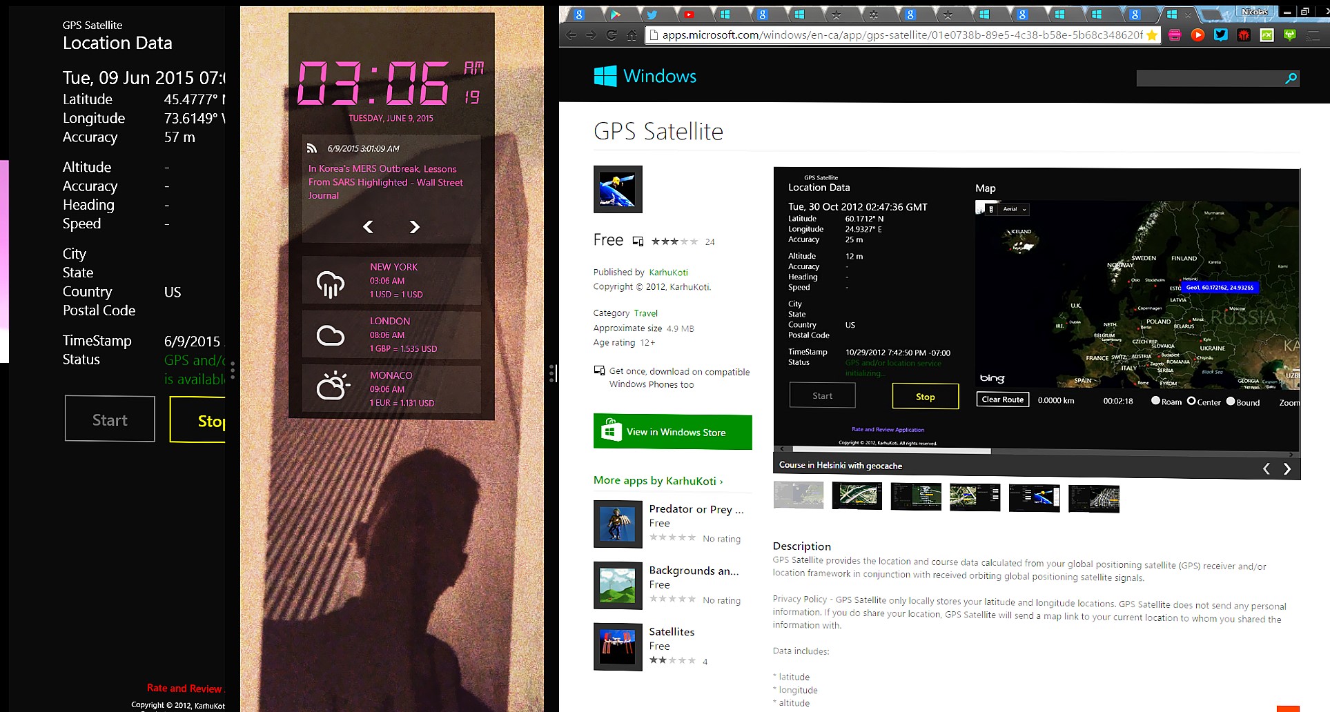The image size is (1330, 712).
Task: Switch to the YouTube browser tab
Action: 689,14
